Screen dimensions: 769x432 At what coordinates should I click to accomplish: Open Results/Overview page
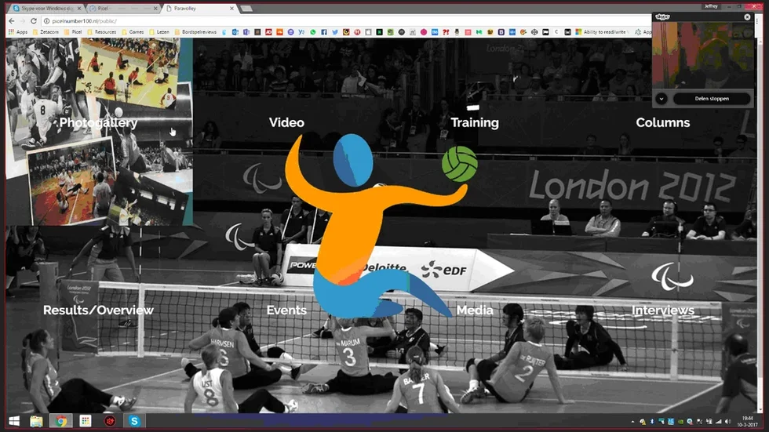point(98,310)
